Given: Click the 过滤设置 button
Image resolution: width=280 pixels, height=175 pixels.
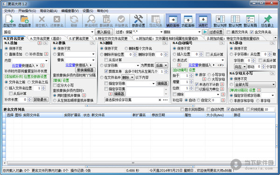Looking at the screenshot, I should click(216, 32).
